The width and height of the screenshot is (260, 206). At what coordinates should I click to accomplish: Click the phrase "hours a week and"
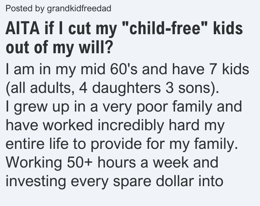158,162
